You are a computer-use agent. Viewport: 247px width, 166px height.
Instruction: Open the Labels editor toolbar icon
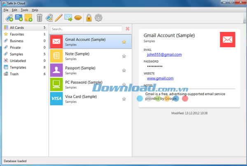[x=49, y=18]
